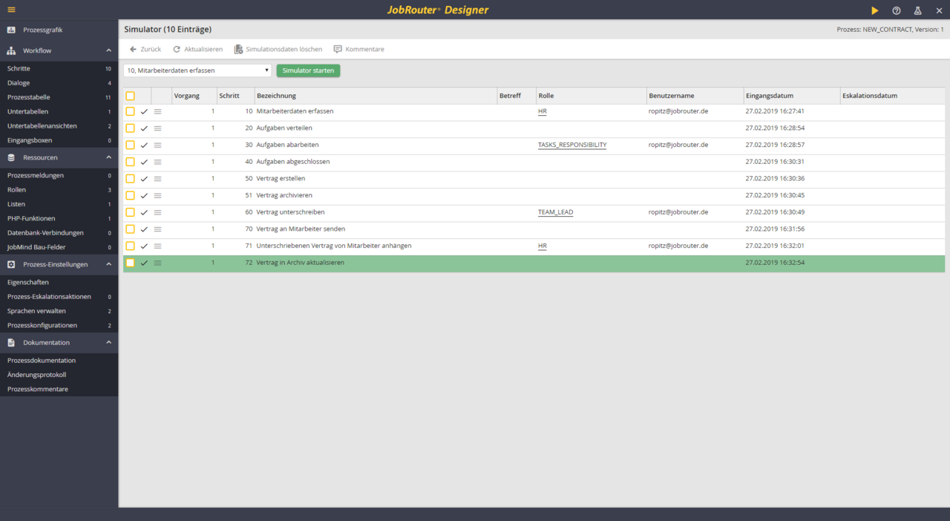Click the Zurück back button

click(145, 49)
